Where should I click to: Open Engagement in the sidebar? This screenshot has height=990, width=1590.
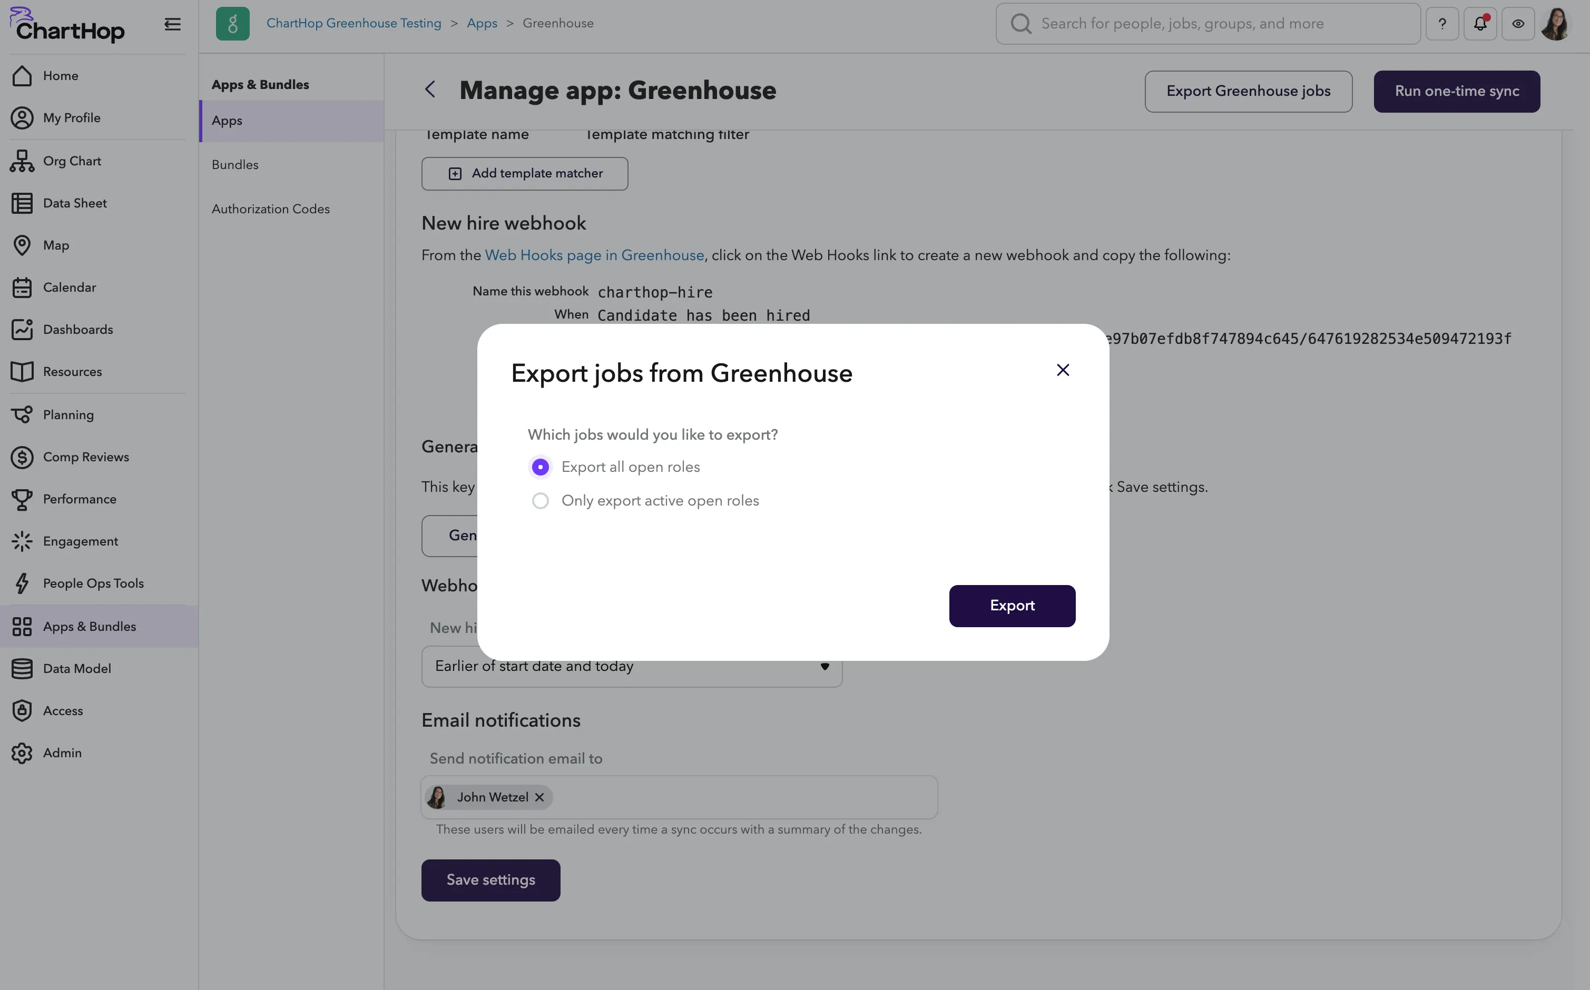(x=98, y=541)
